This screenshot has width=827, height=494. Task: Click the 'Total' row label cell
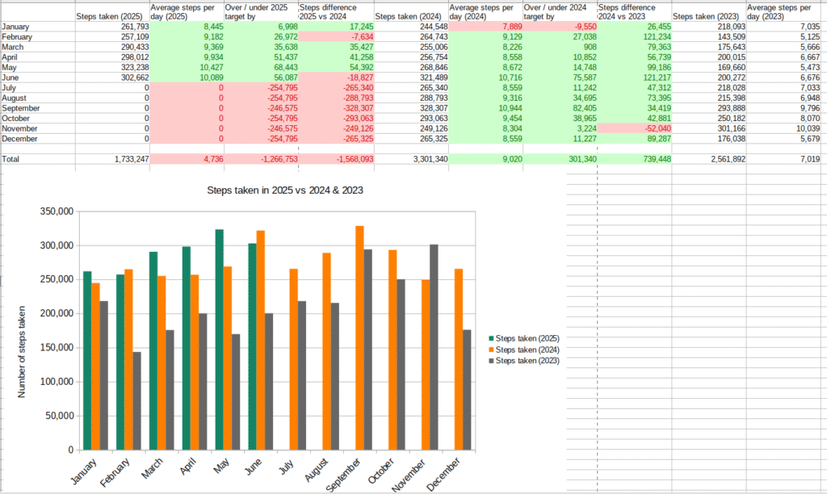tap(38, 159)
